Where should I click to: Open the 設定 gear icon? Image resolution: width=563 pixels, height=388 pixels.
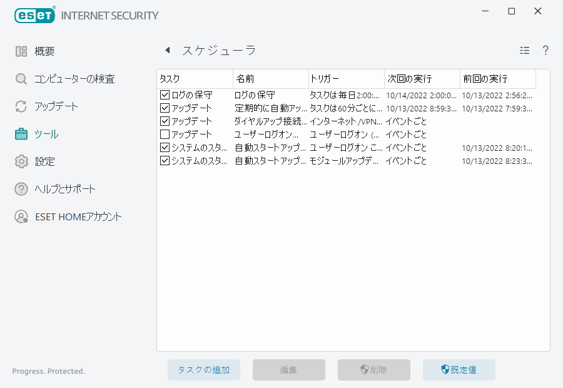point(21,161)
